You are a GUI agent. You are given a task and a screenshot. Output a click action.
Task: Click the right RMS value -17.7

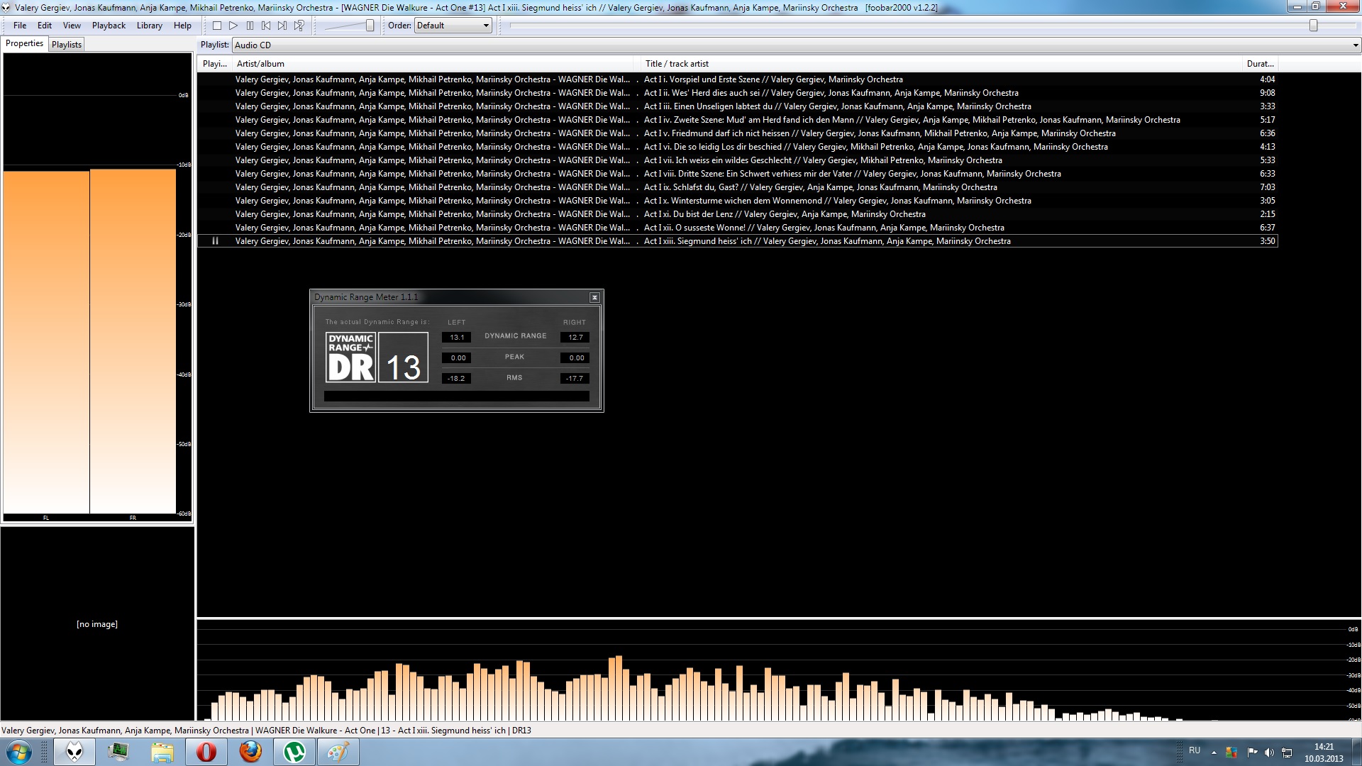tap(575, 379)
